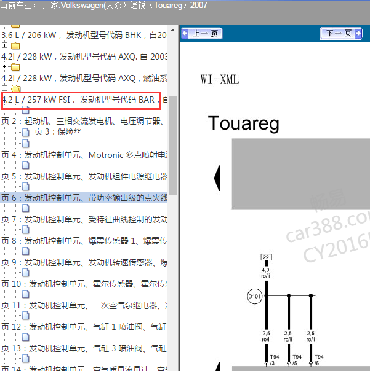
Task: Click document icon above 页 2
Action: 26,109
